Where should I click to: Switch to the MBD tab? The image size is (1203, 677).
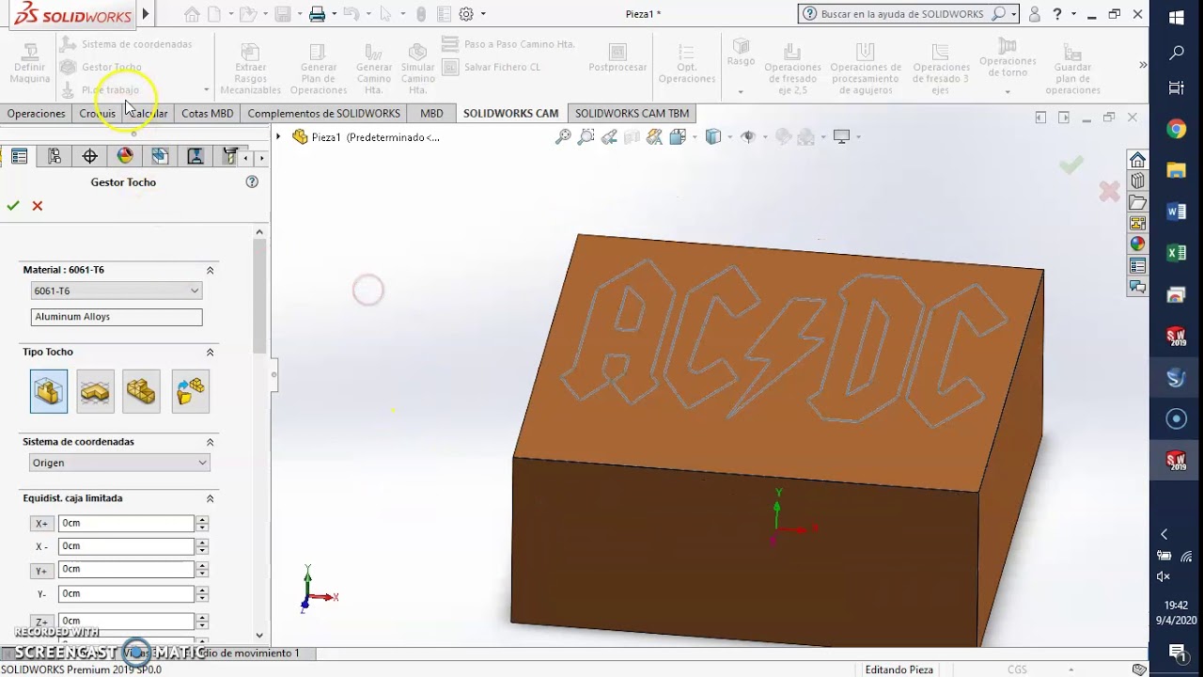click(431, 113)
